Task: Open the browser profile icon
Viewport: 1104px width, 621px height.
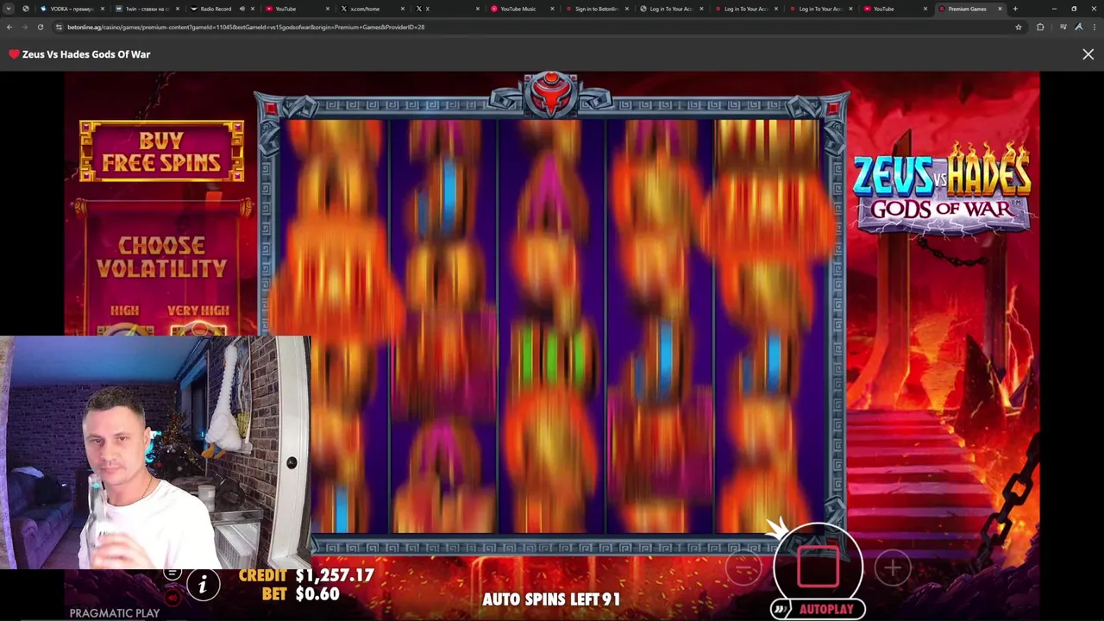Action: (x=1078, y=27)
